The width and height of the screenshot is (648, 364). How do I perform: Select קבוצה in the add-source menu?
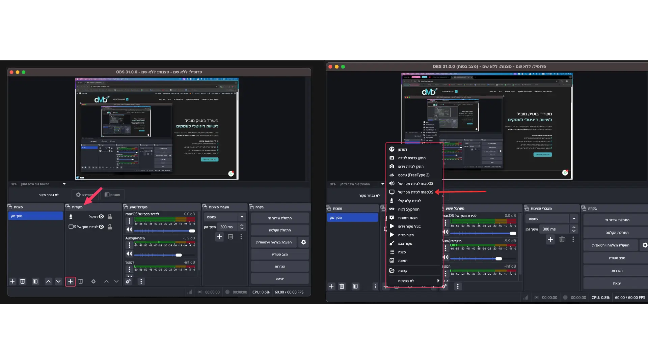415,271
